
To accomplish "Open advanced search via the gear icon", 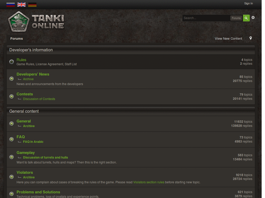I will (x=253, y=17).
